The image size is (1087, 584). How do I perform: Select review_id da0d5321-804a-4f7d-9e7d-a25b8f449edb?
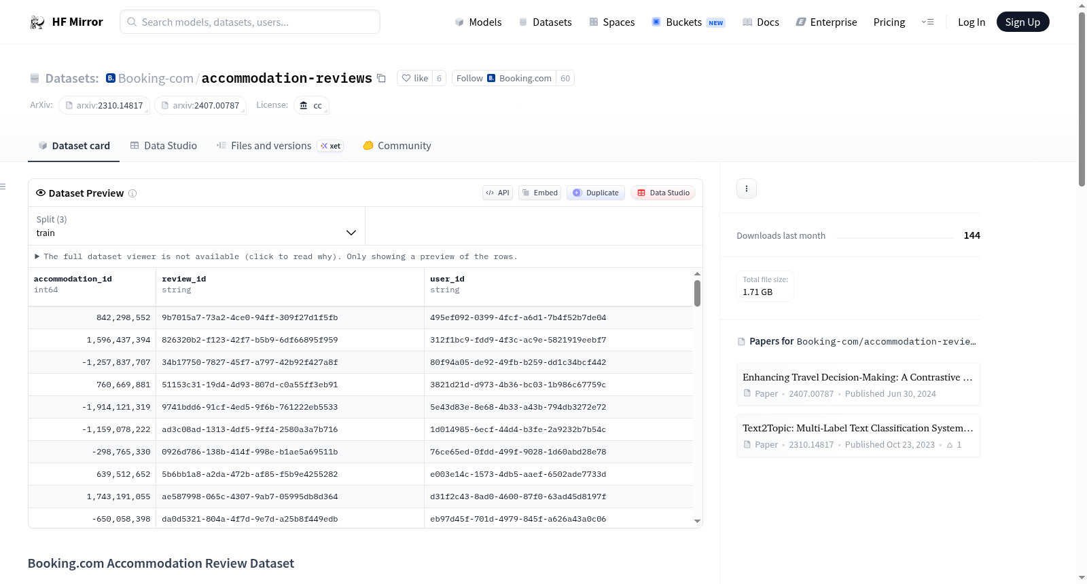pyautogui.click(x=290, y=520)
